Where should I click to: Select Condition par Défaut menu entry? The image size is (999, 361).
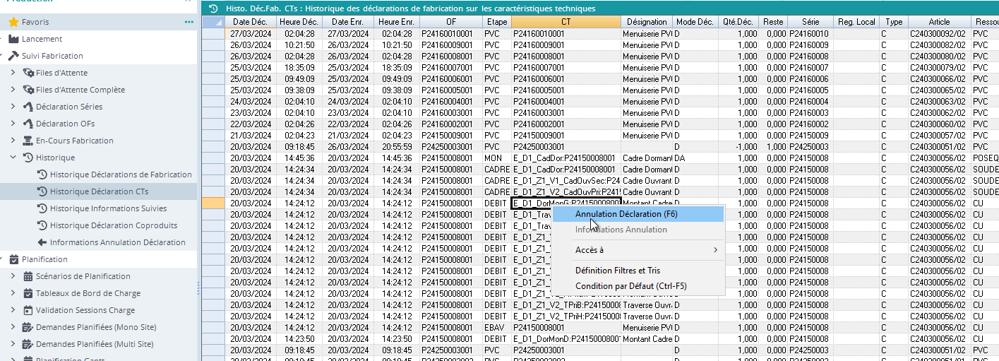pos(630,286)
